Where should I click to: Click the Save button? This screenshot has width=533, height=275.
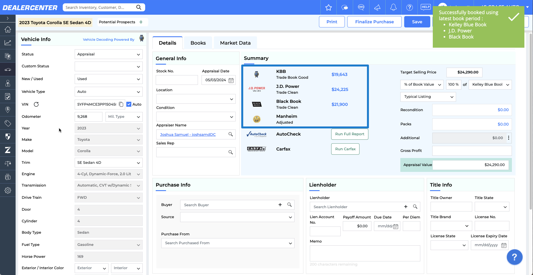pyautogui.click(x=417, y=22)
